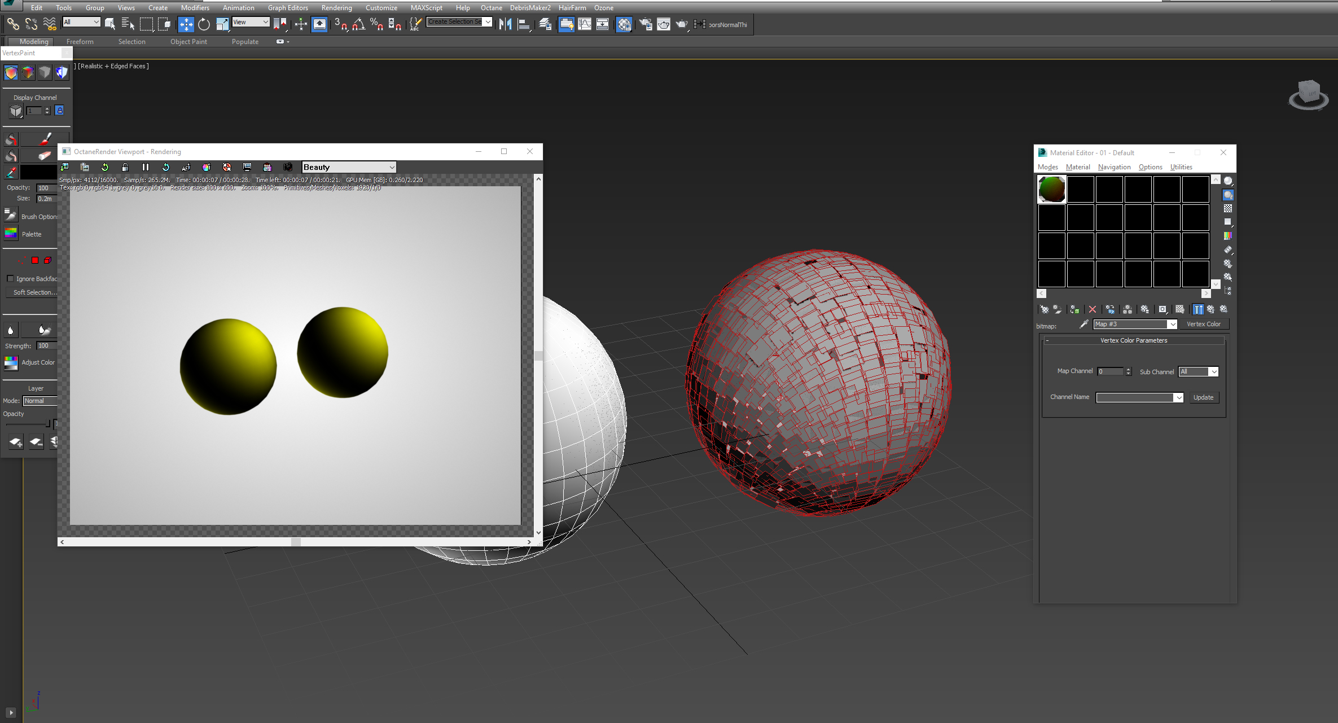
Task: Open the Material Editor toolbar icon
Action: click(624, 24)
